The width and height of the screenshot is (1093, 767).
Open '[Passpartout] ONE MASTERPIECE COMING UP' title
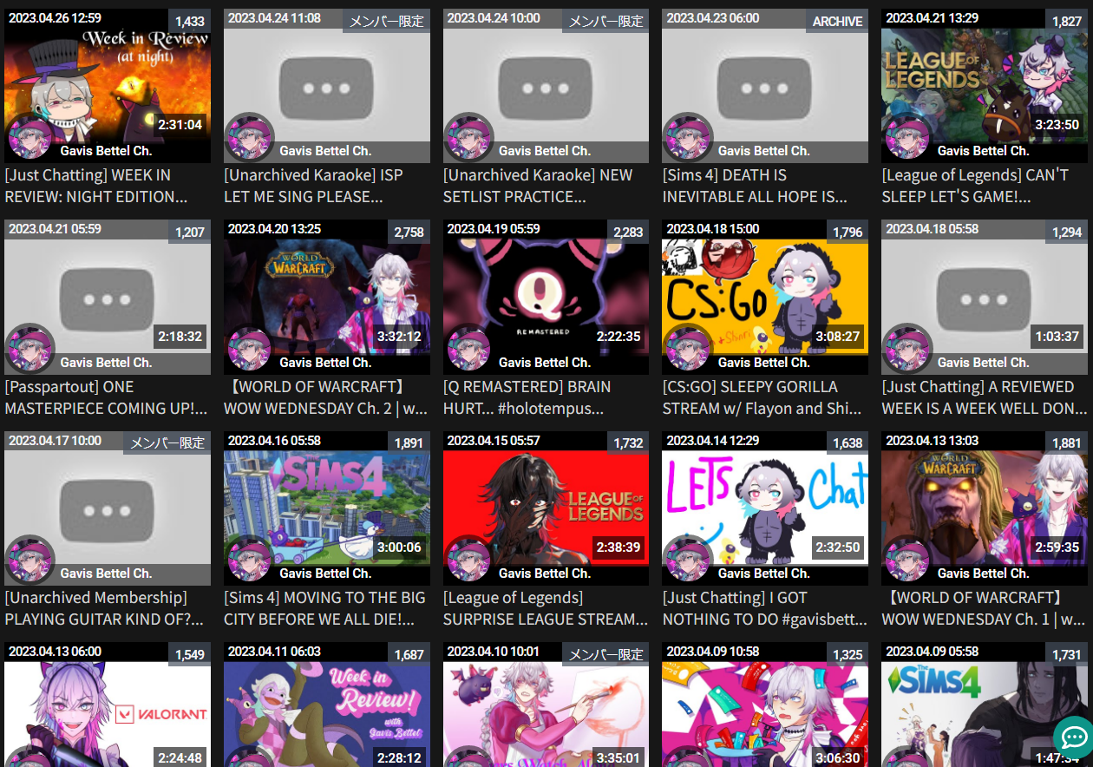pos(107,397)
